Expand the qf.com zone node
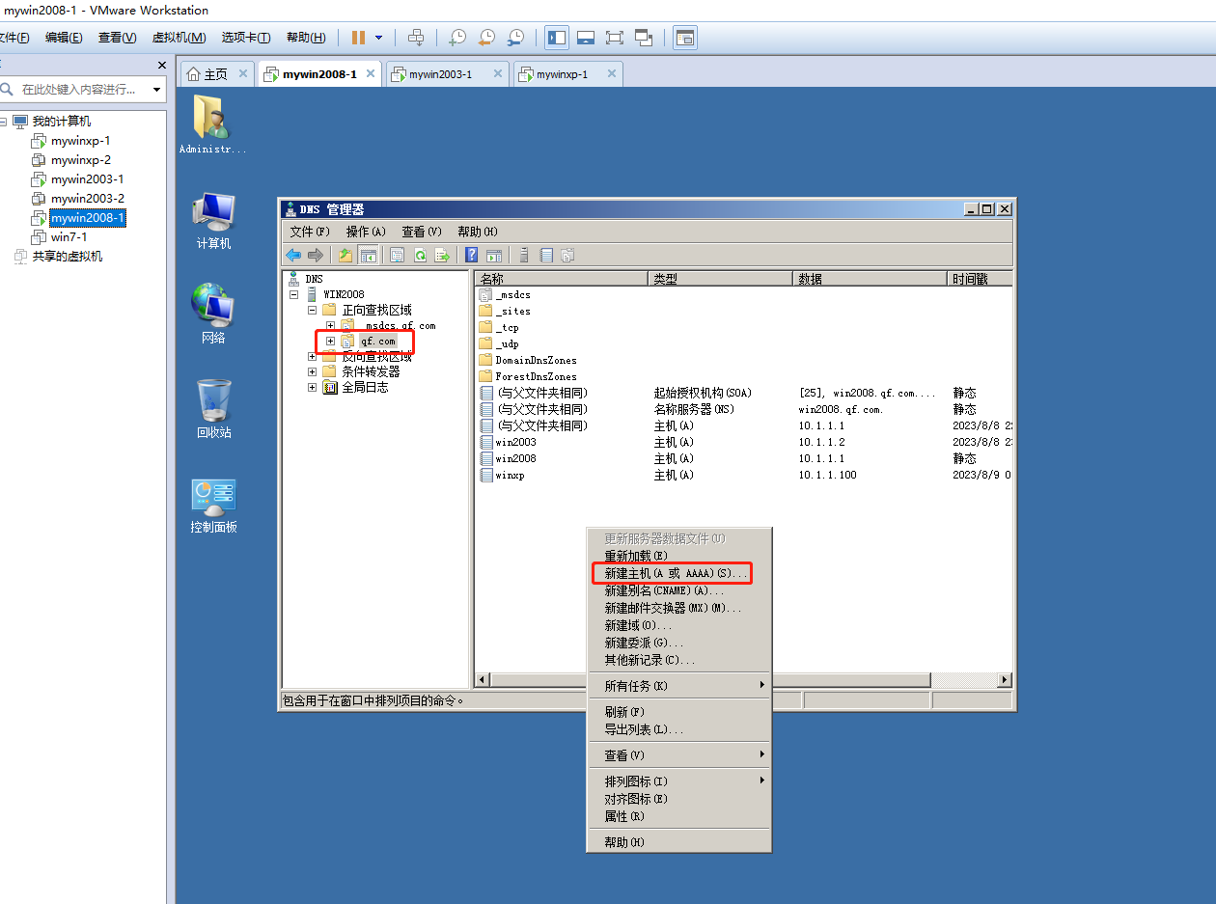This screenshot has width=1216, height=904. 330,341
